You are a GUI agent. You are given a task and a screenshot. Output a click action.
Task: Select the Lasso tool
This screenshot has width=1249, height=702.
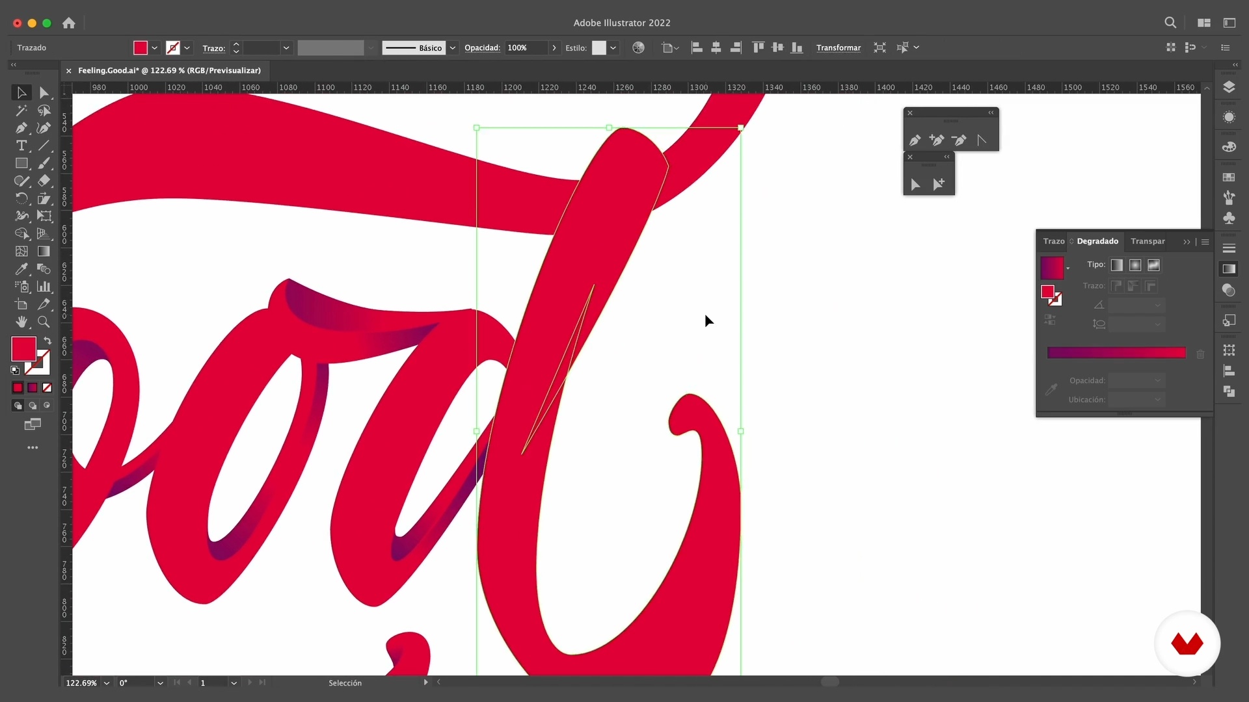(x=44, y=110)
